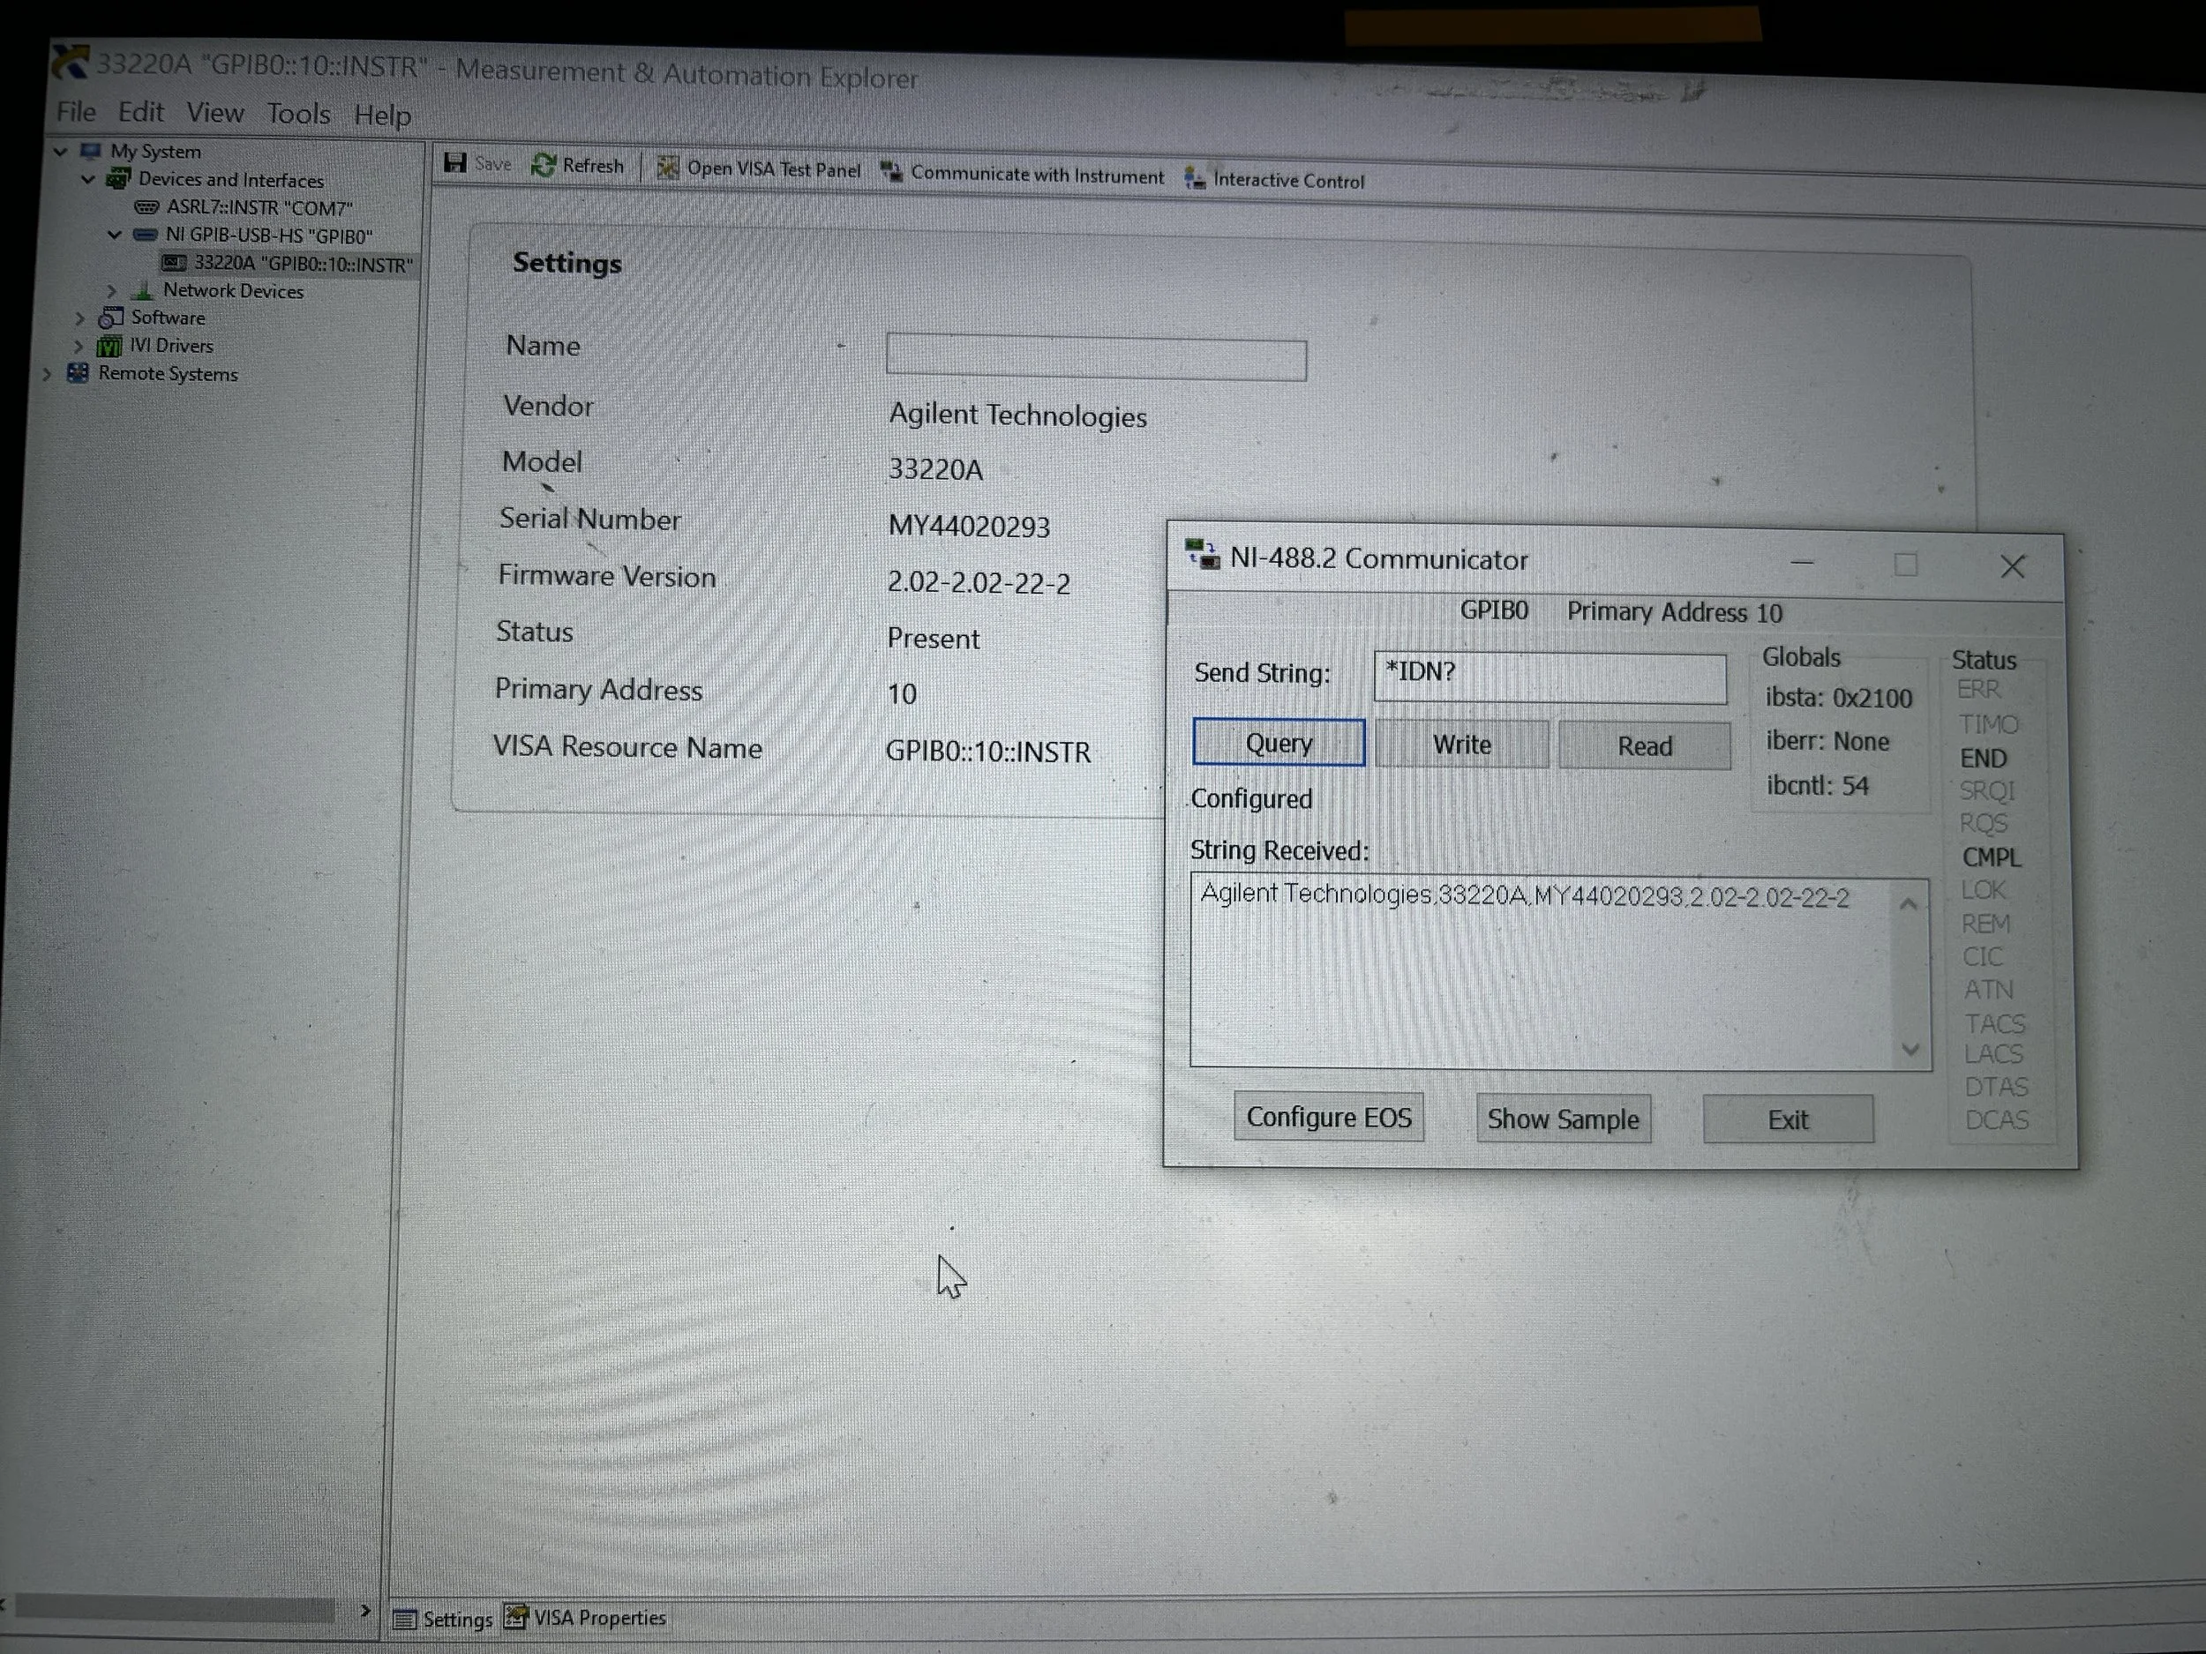This screenshot has height=1654, width=2206.
Task: Click the IVI Drivers tree icon
Action: coord(109,346)
